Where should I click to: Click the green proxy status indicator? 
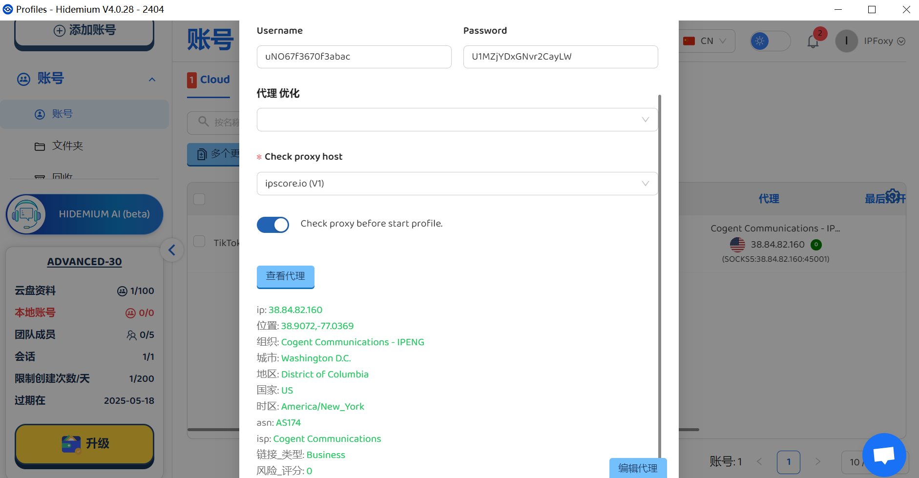pos(816,245)
